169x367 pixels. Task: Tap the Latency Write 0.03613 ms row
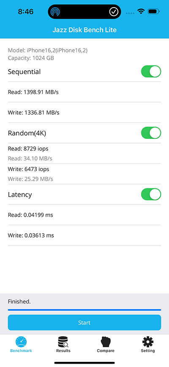84,235
